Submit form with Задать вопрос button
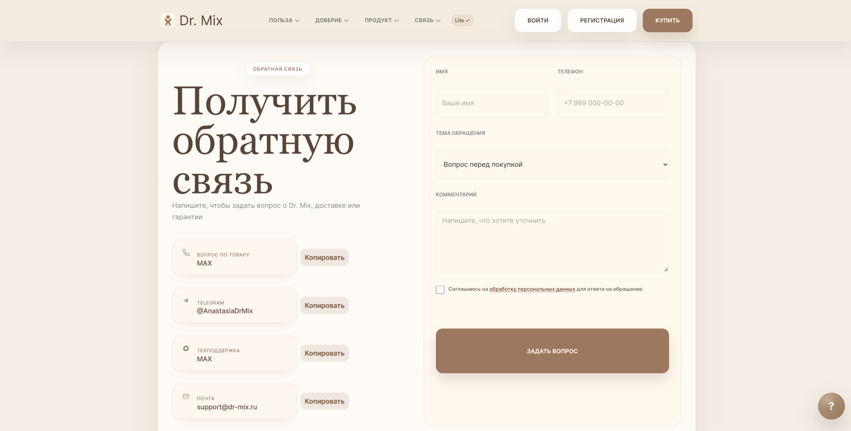The width and height of the screenshot is (851, 431). (x=552, y=351)
